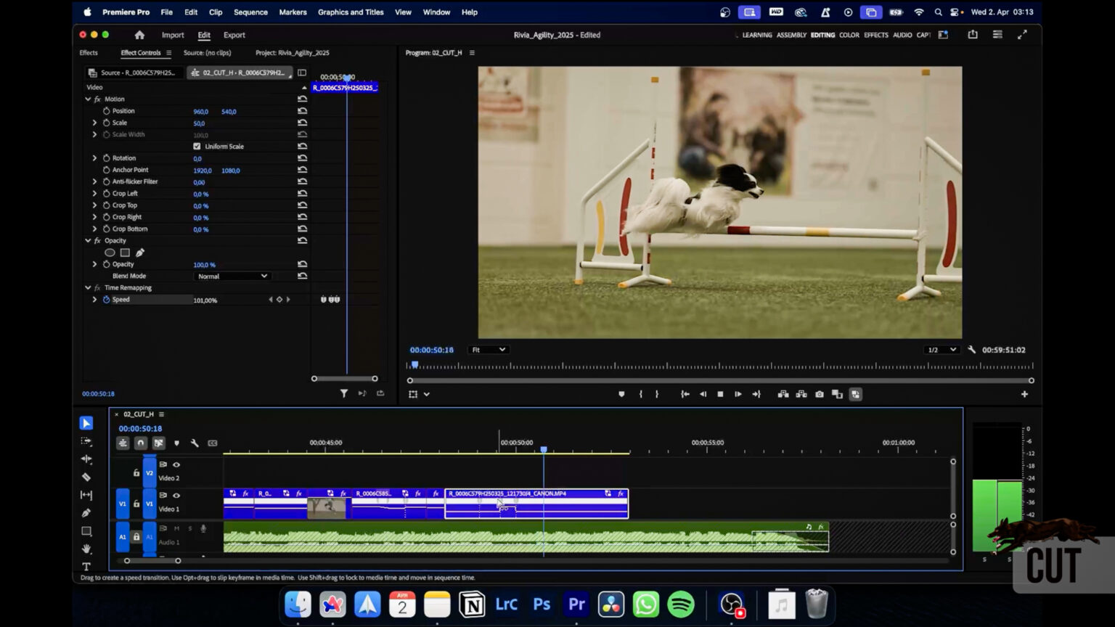Open Program monitor settings wrench

[972, 350]
